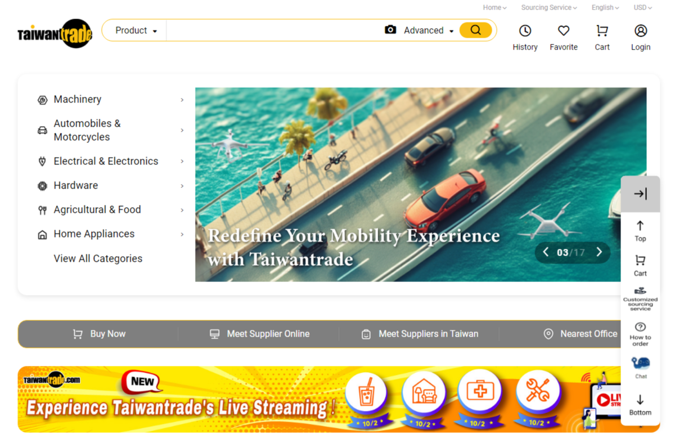Click Buy Now button
The image size is (675, 443).
pyautogui.click(x=99, y=334)
